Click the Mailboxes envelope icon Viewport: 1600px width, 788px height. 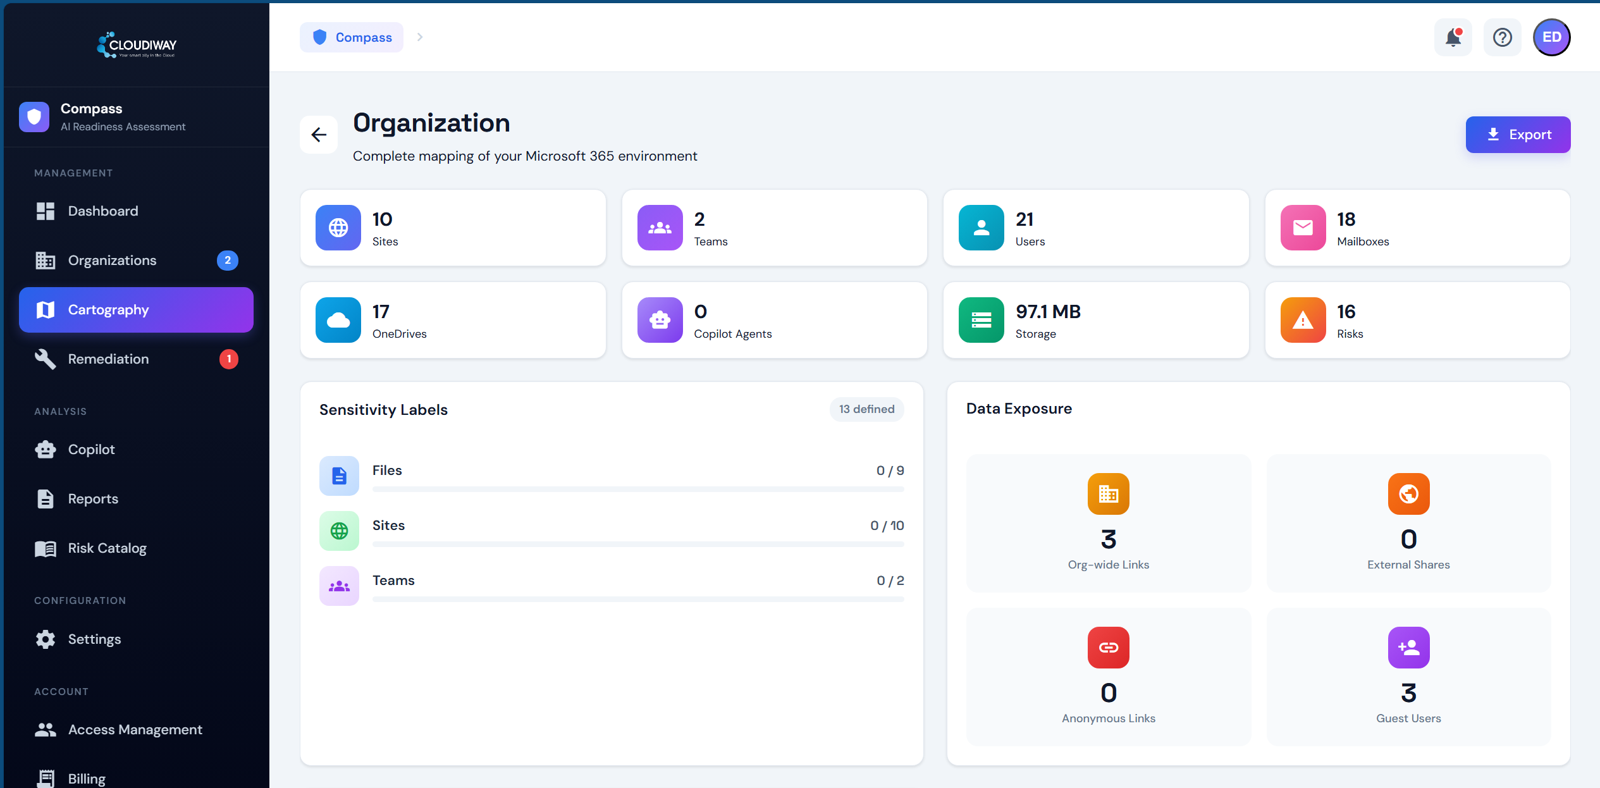pos(1303,228)
